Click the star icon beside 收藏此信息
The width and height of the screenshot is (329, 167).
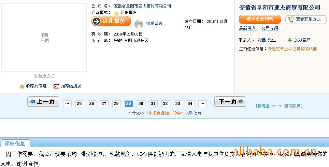click(x=22, y=86)
